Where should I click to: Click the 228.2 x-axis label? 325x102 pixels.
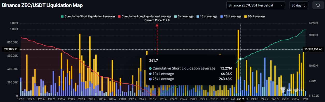pos(193,99)
